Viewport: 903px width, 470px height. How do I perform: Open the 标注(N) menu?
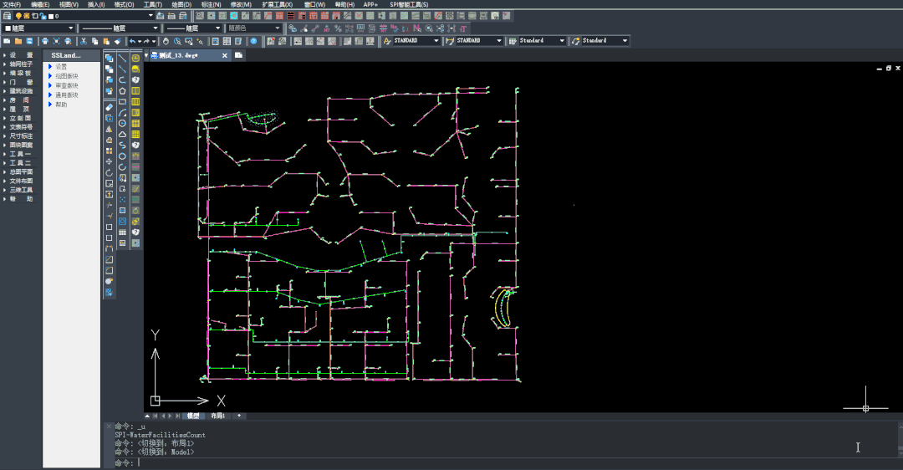pyautogui.click(x=211, y=5)
